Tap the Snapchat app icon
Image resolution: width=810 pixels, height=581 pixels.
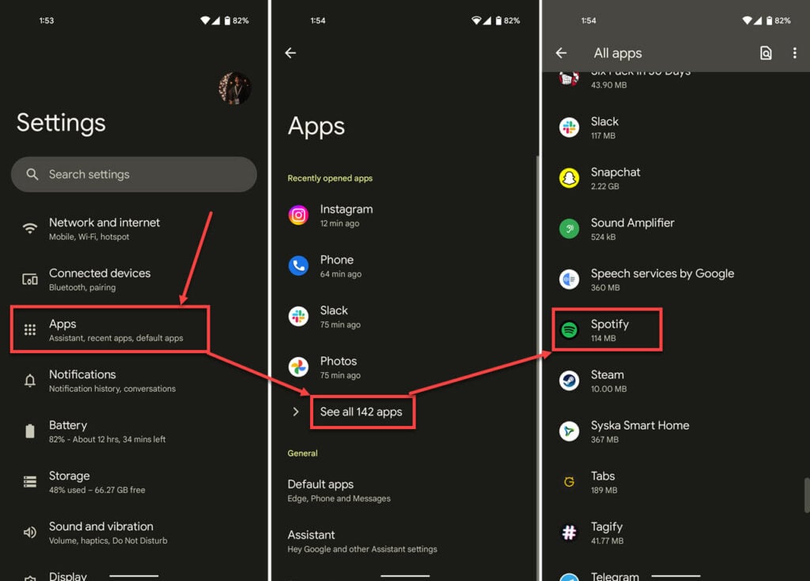(570, 178)
